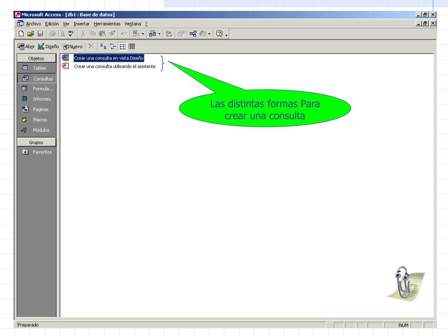Click the Cut scissors icon

(83, 34)
